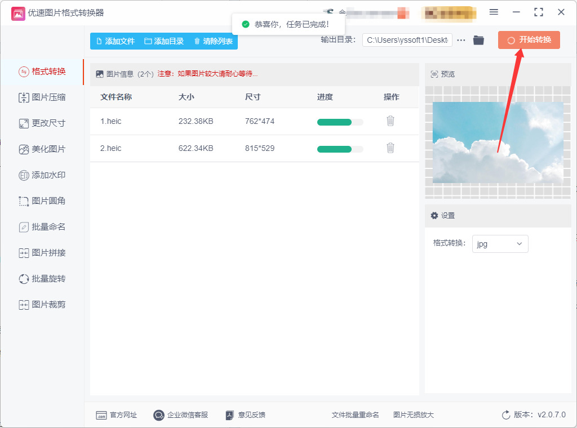Open the output folder icon
Screen dimensions: 577x428
click(478, 40)
